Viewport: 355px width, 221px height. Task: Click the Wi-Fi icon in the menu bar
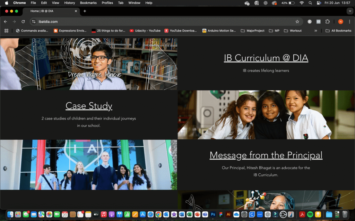302,3
